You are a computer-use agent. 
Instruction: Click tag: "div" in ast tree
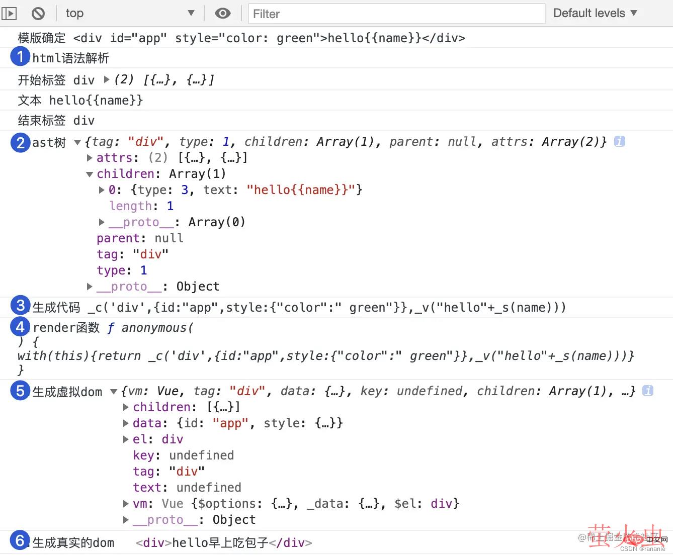(132, 254)
